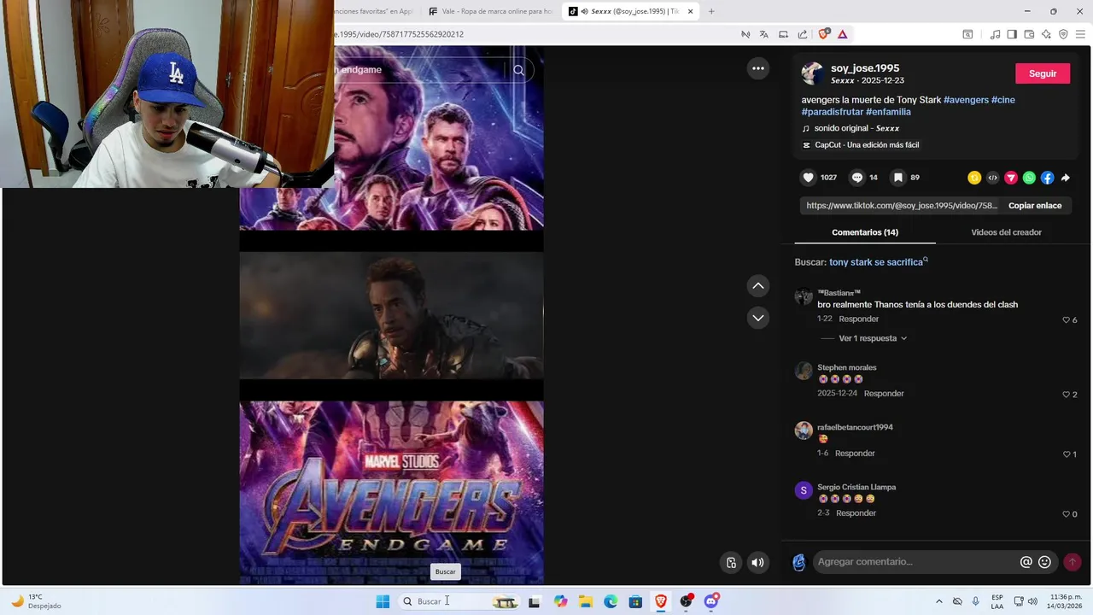Image resolution: width=1093 pixels, height=615 pixels.
Task: Close the TikTok browser tab
Action: coord(691,11)
